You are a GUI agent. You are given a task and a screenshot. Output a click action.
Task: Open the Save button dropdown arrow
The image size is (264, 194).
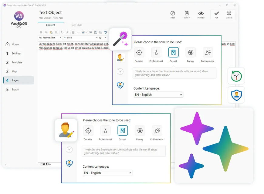click(190, 18)
